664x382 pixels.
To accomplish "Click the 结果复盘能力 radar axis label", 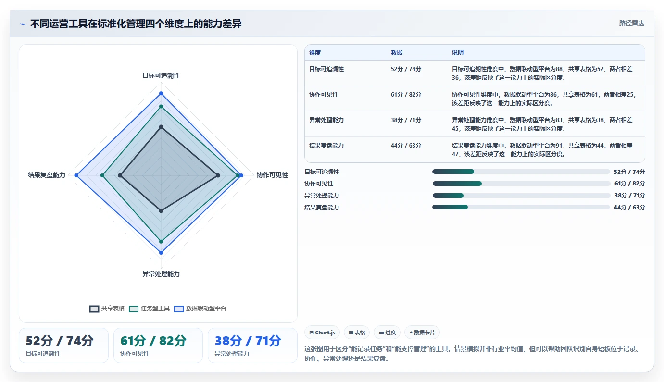I will click(47, 175).
